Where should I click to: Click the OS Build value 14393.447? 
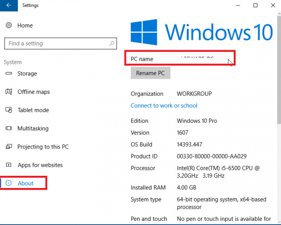[189, 144]
